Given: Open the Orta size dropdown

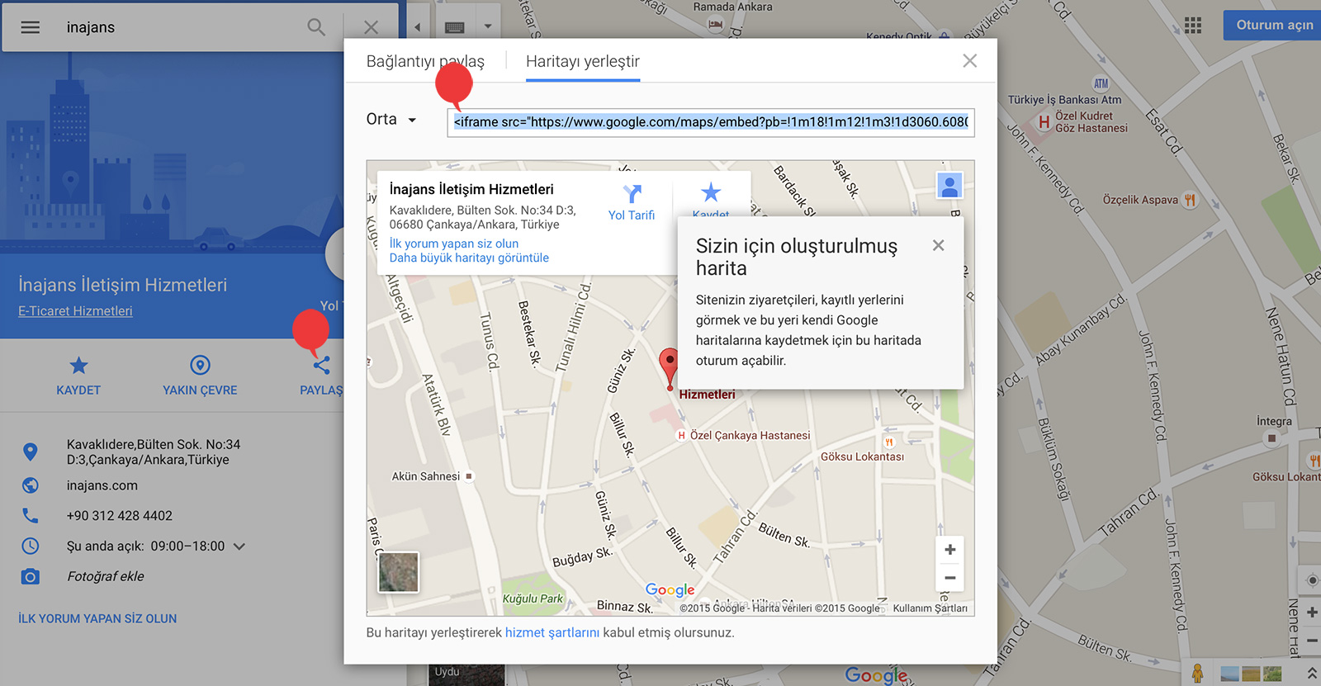Looking at the screenshot, I should coord(391,120).
